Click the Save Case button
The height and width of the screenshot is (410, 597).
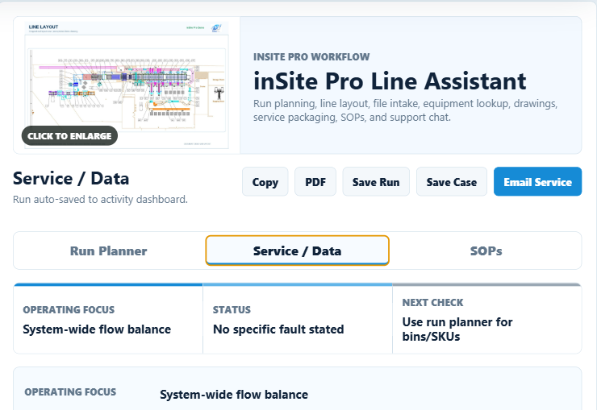(x=452, y=181)
